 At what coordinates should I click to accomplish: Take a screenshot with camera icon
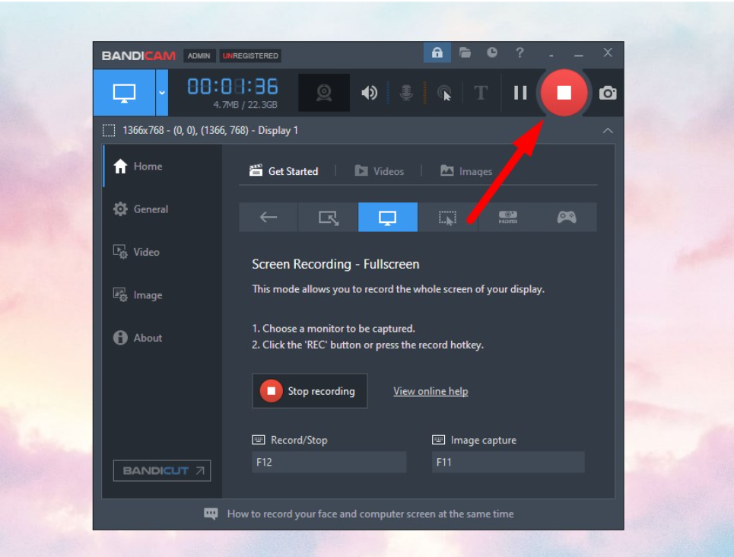coord(608,93)
